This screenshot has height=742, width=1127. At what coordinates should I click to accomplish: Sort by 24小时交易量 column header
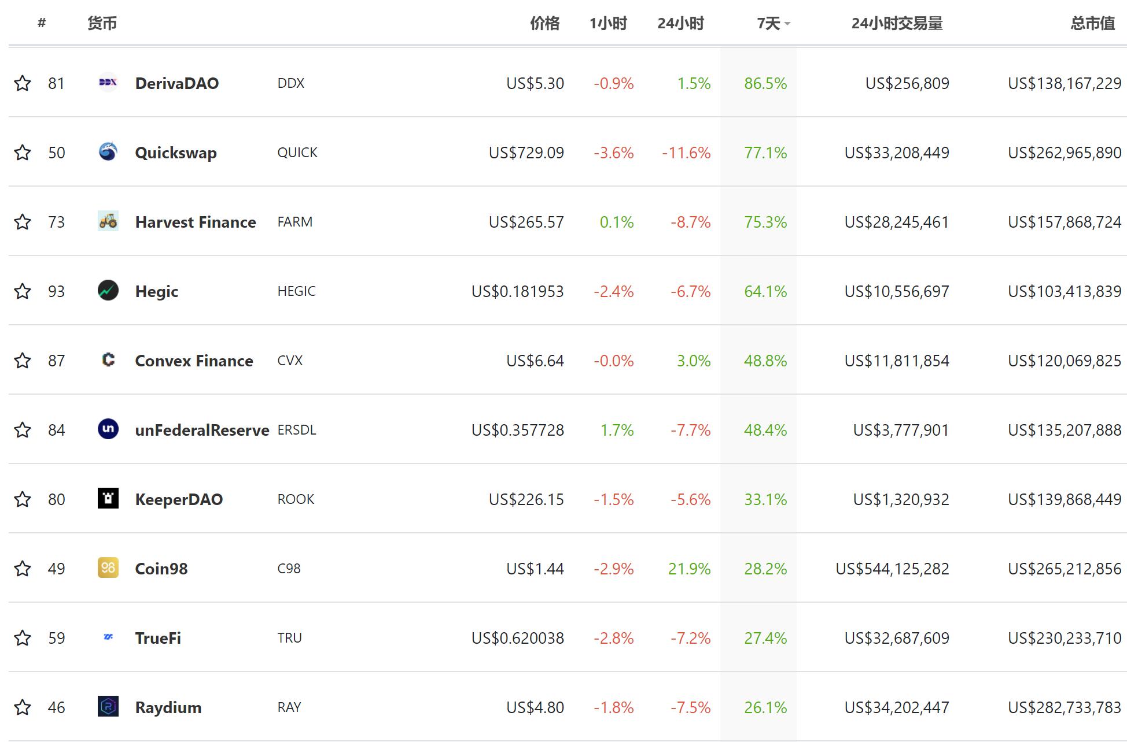tap(897, 24)
